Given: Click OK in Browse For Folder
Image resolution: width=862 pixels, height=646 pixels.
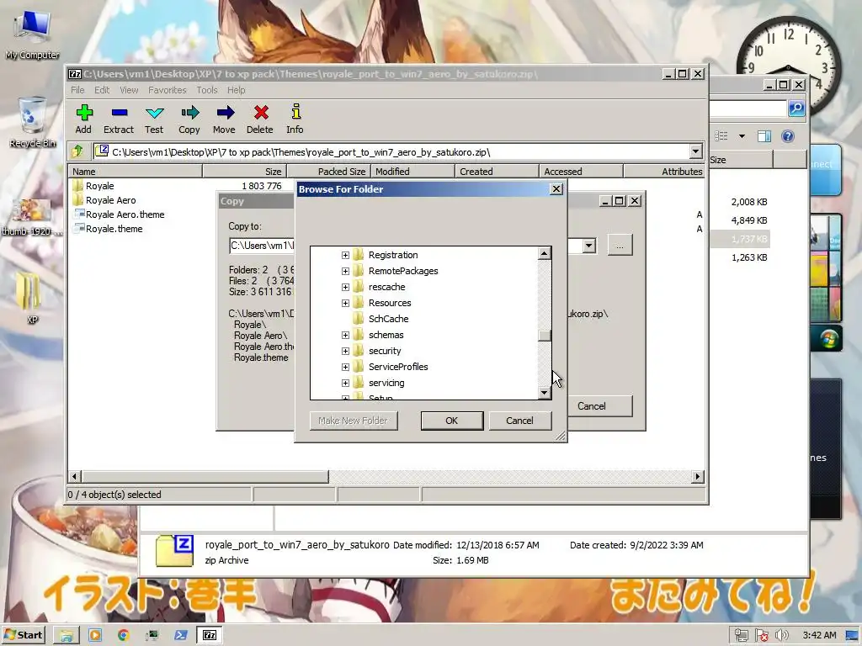Looking at the screenshot, I should click(452, 421).
